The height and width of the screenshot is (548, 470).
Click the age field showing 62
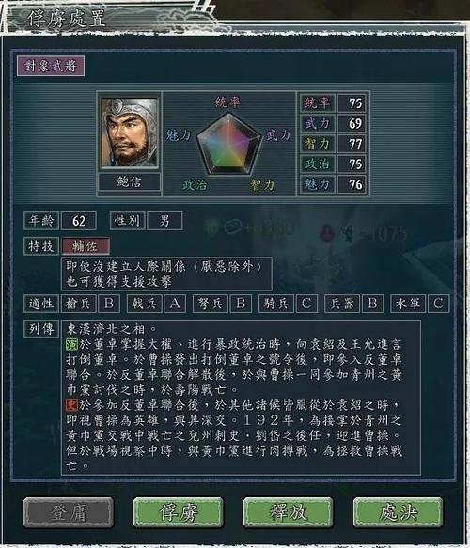pos(79,221)
